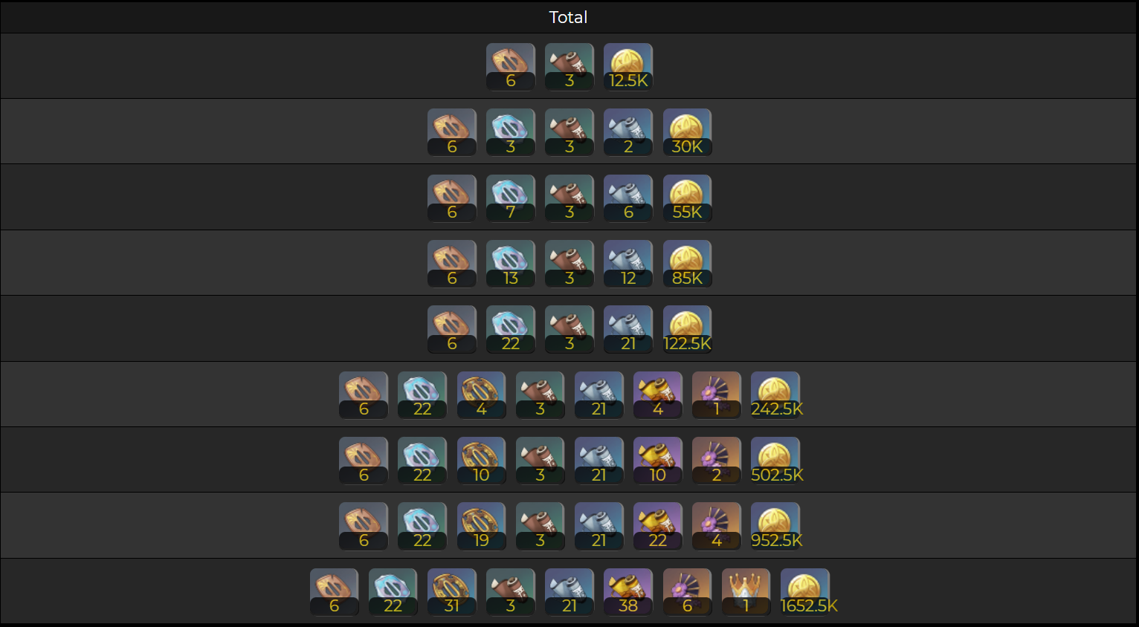Click the purple flower fan icon labeled 1
Screen dimensions: 1139x627
(x=717, y=395)
